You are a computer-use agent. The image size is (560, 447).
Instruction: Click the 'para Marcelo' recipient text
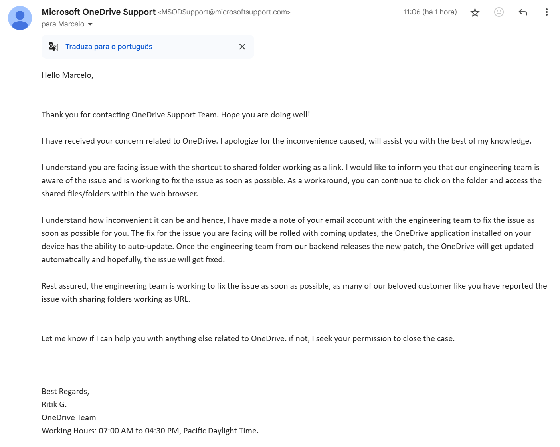coord(63,24)
